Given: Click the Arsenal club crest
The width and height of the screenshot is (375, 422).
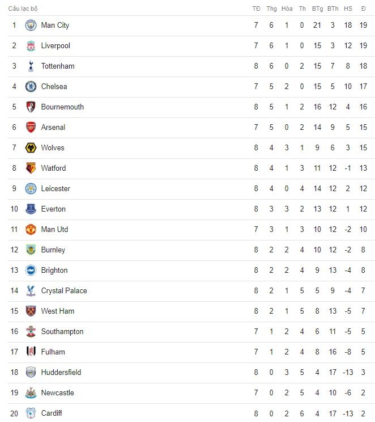Looking at the screenshot, I should click(x=31, y=128).
